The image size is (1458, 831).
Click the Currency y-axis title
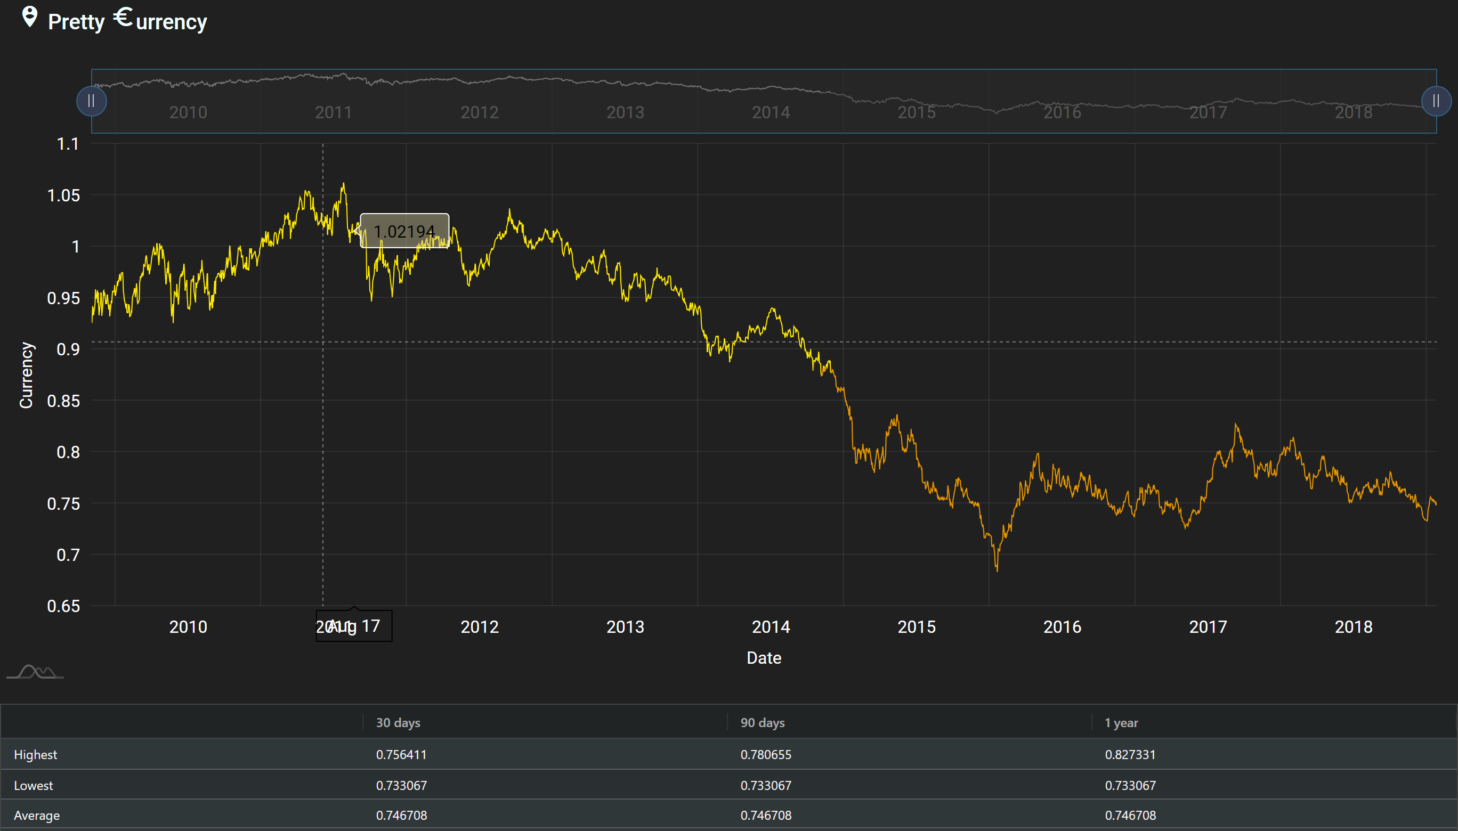[26, 375]
